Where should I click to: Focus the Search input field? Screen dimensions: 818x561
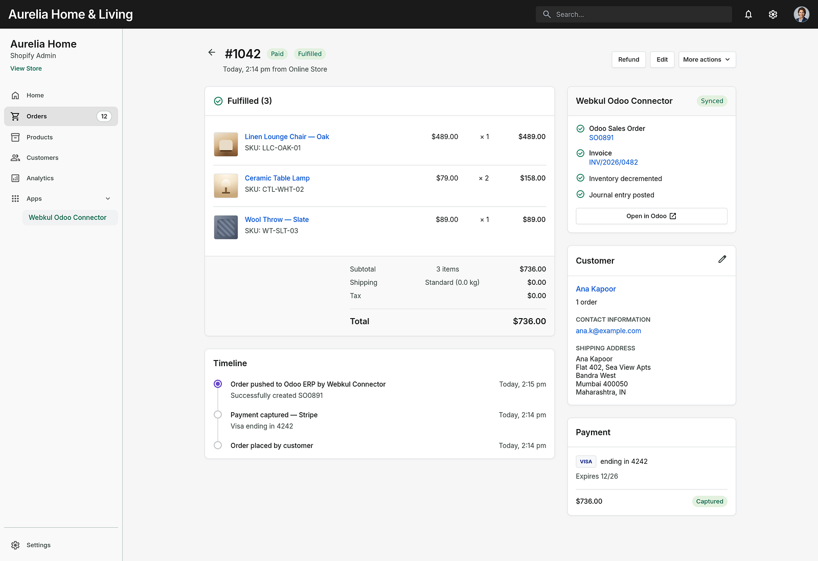click(634, 14)
